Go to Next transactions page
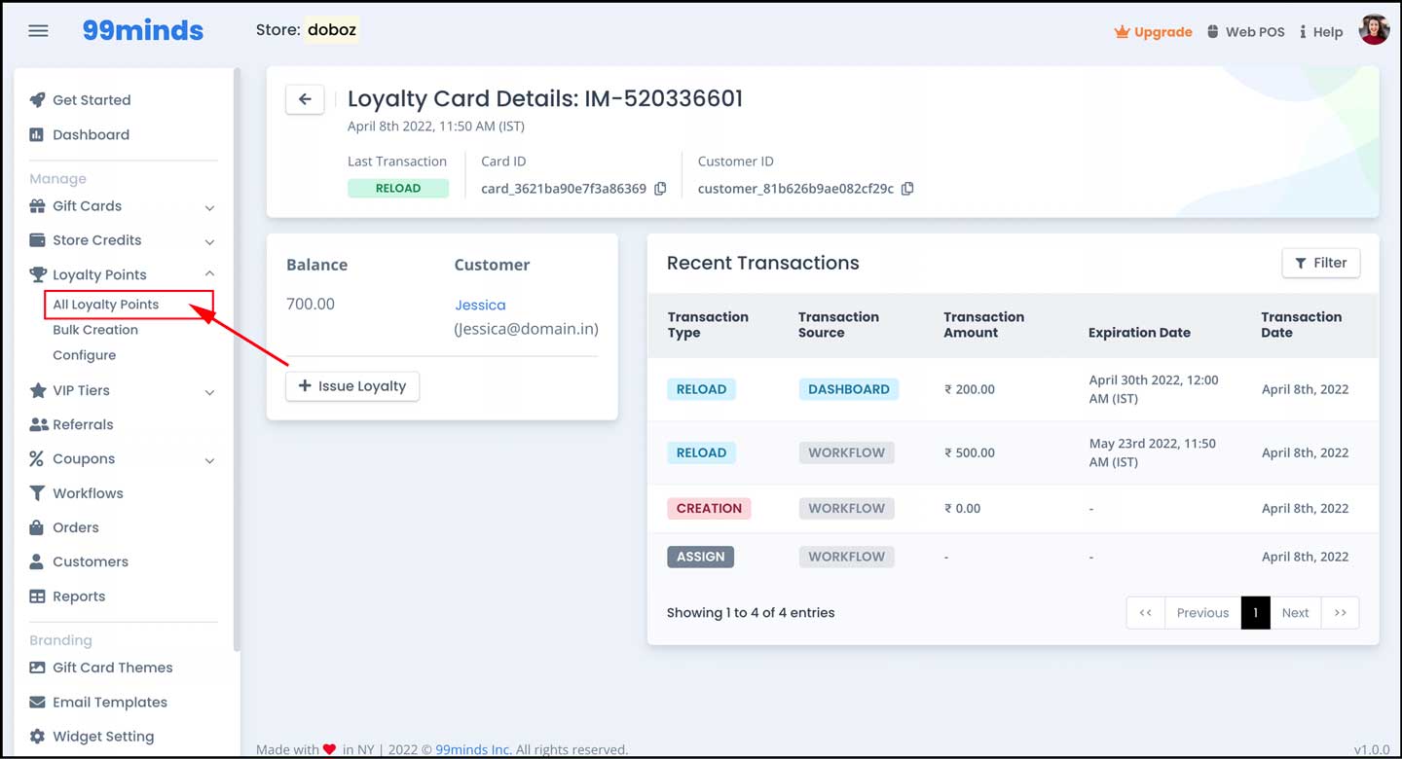1402x759 pixels. tap(1295, 613)
